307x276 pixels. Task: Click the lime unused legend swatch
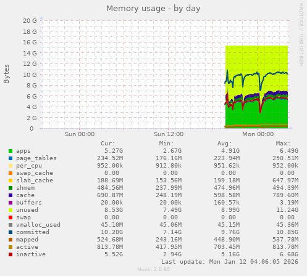11,210
